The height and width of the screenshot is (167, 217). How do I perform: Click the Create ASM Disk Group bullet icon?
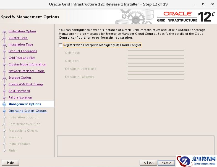[x=4, y=84]
